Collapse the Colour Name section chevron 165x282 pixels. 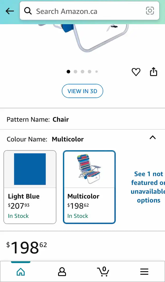(153, 138)
